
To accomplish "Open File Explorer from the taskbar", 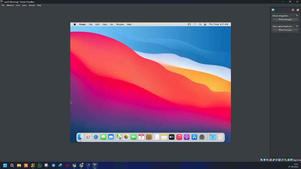I will click(x=19, y=165).
